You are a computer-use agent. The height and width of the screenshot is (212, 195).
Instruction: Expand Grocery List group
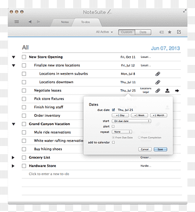(13, 157)
